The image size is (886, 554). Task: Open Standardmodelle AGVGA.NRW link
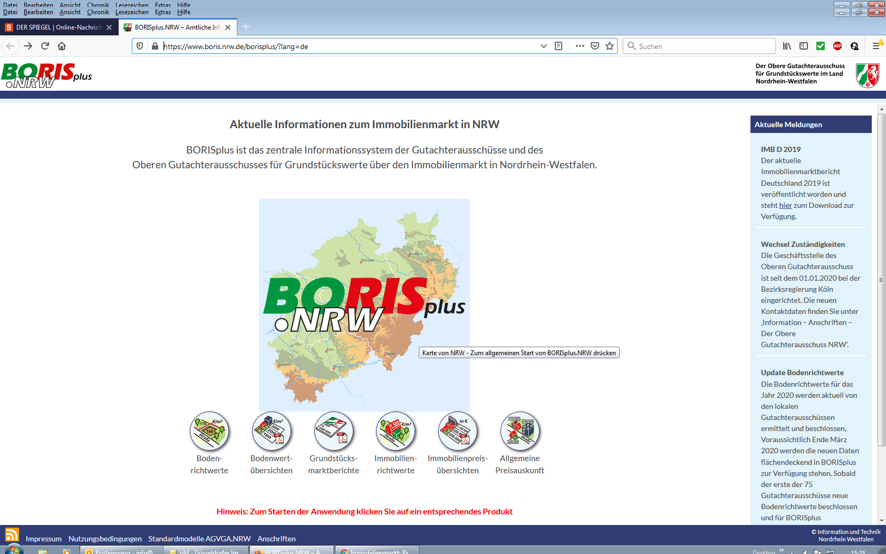click(x=199, y=539)
